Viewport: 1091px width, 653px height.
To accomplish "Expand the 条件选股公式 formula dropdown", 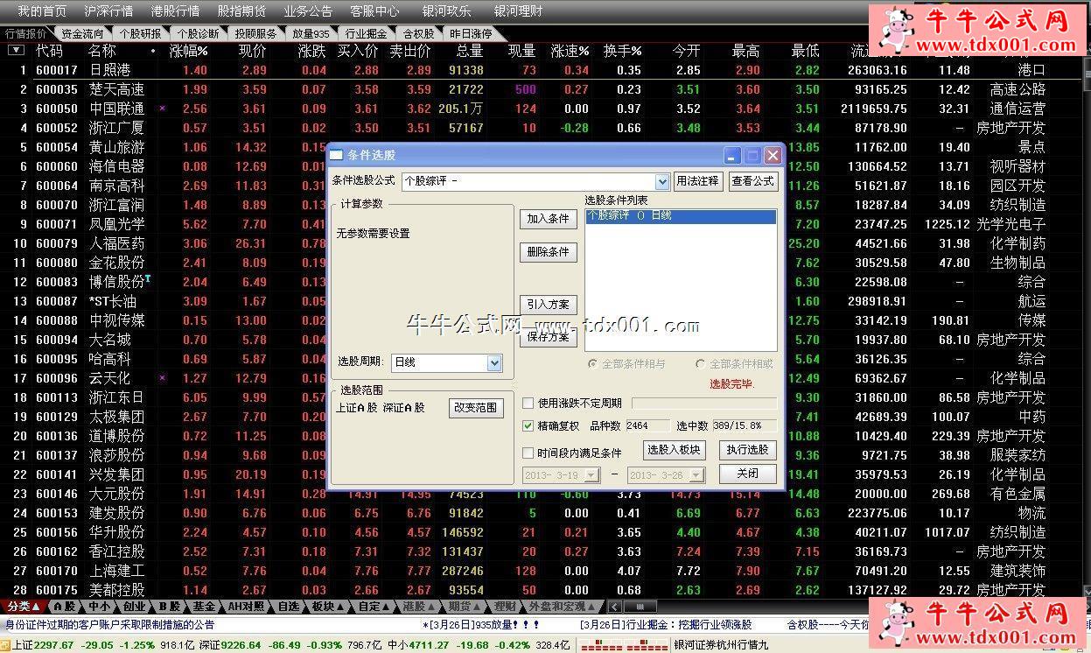I will click(x=662, y=181).
